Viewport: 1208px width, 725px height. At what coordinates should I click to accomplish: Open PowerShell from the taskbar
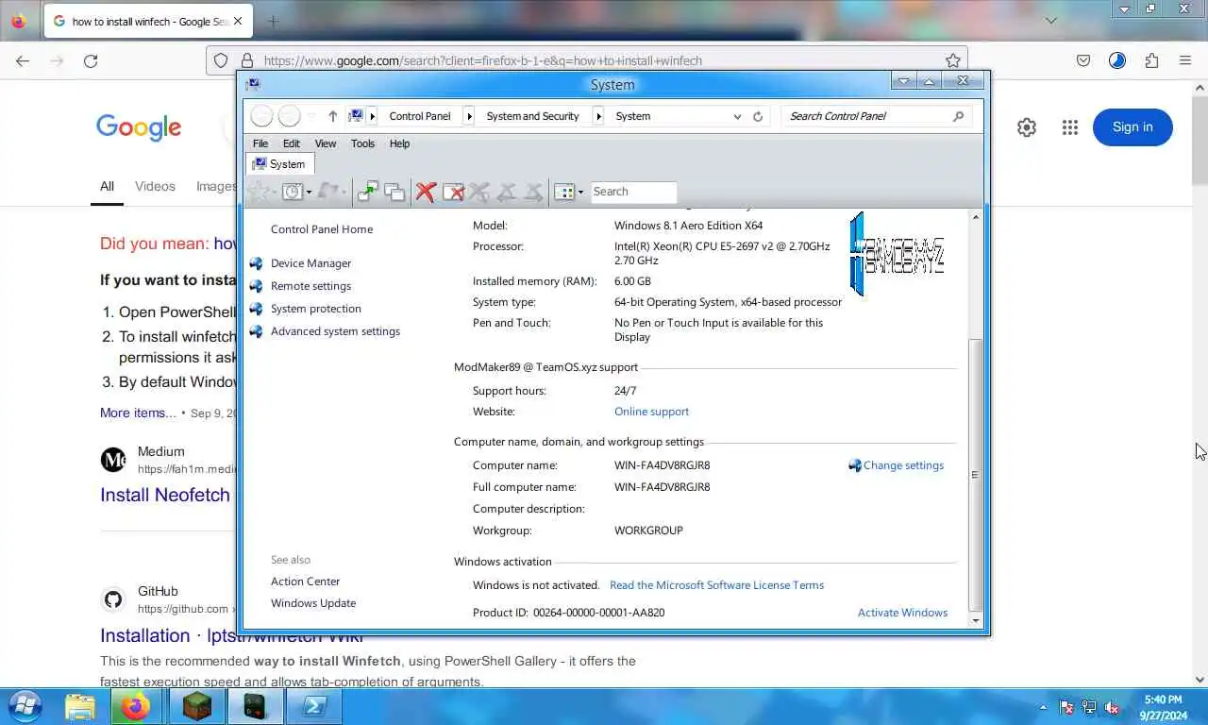click(x=313, y=706)
